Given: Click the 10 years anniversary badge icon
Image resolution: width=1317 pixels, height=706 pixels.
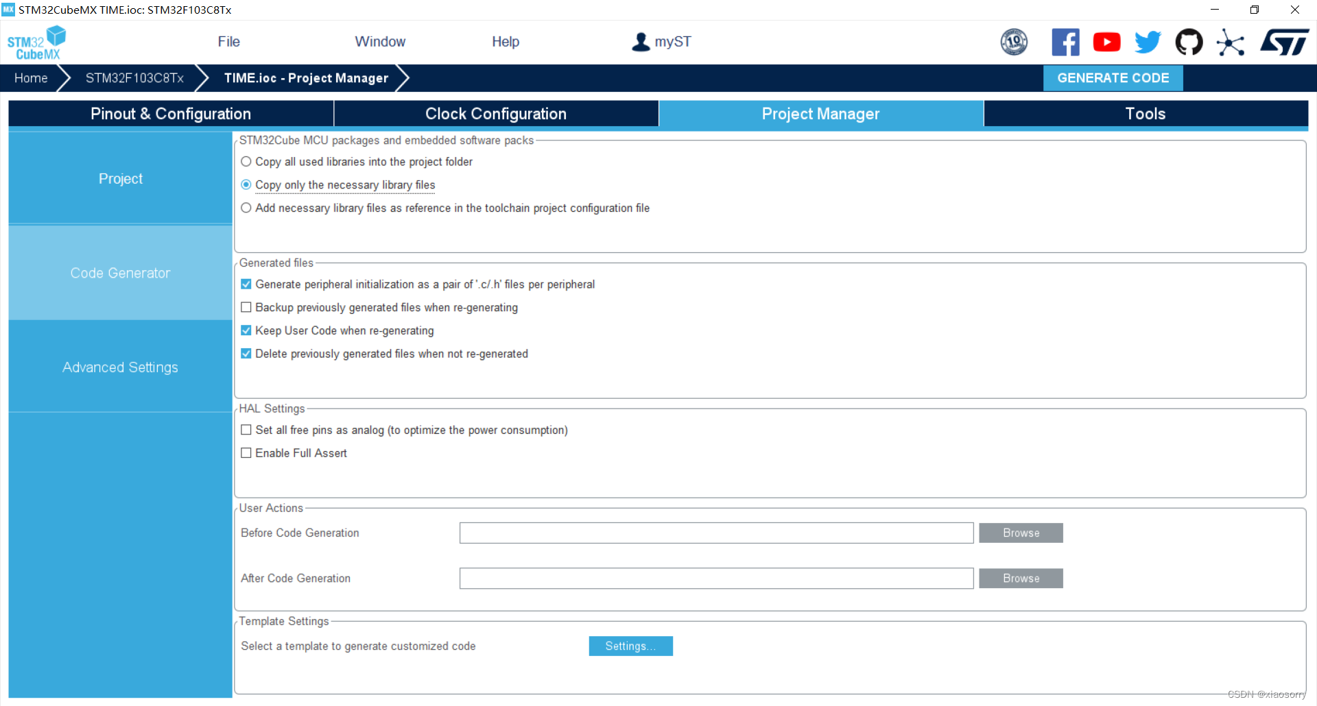Looking at the screenshot, I should coord(1014,42).
